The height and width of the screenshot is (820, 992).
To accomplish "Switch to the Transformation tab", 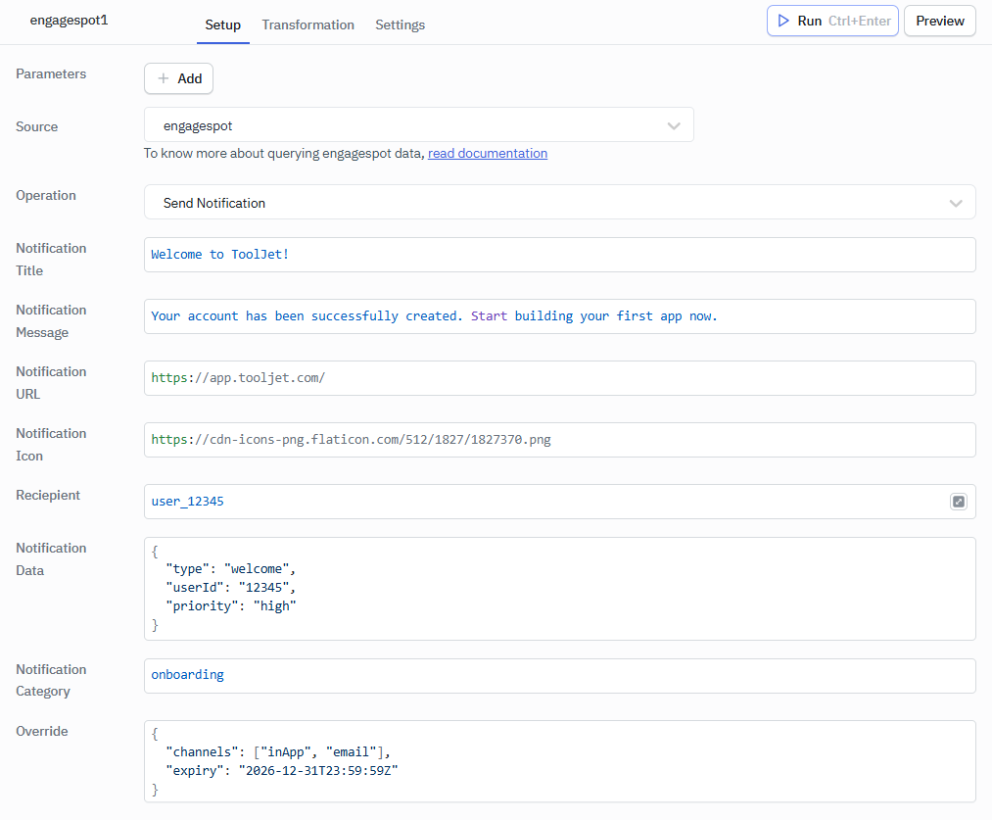I will pyautogui.click(x=307, y=24).
